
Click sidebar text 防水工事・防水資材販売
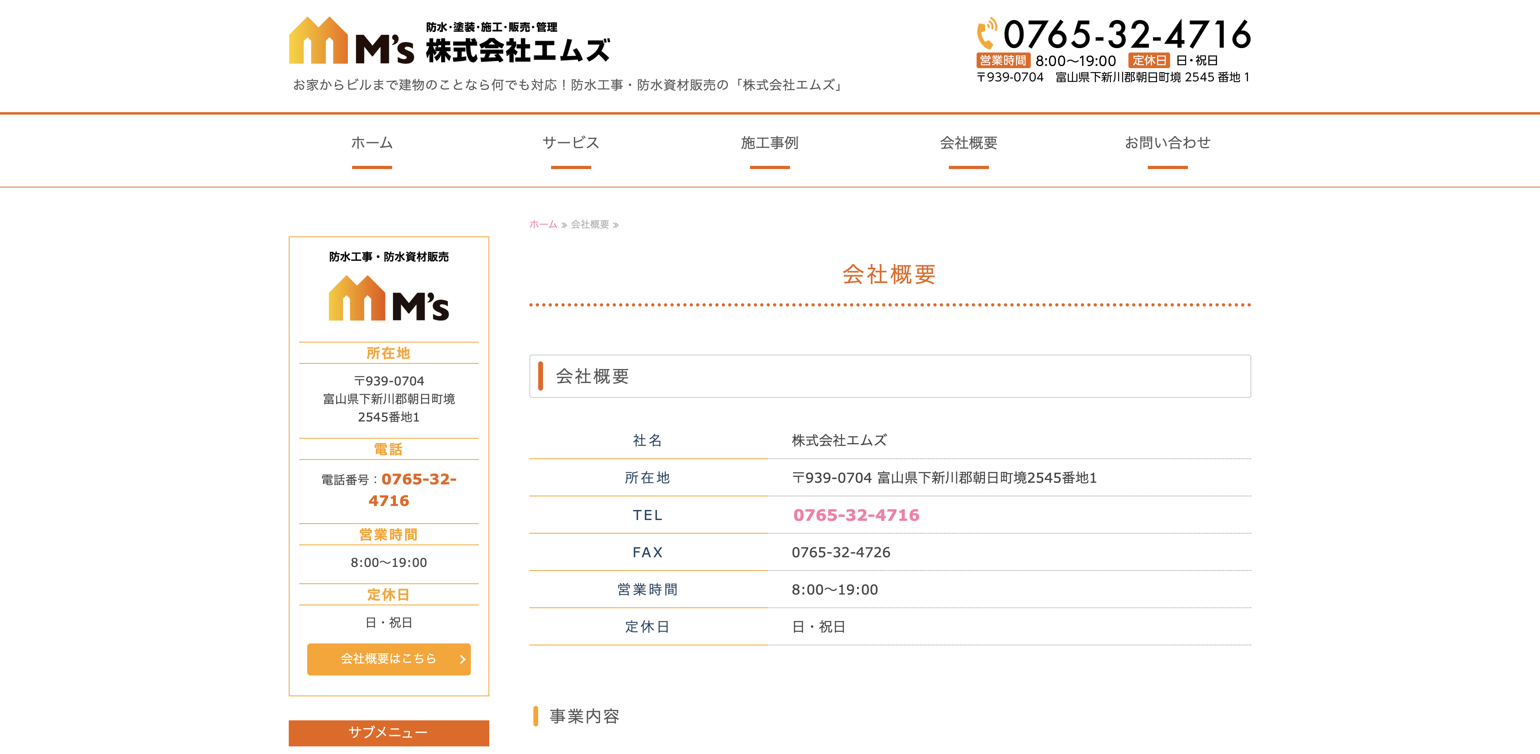(x=389, y=257)
